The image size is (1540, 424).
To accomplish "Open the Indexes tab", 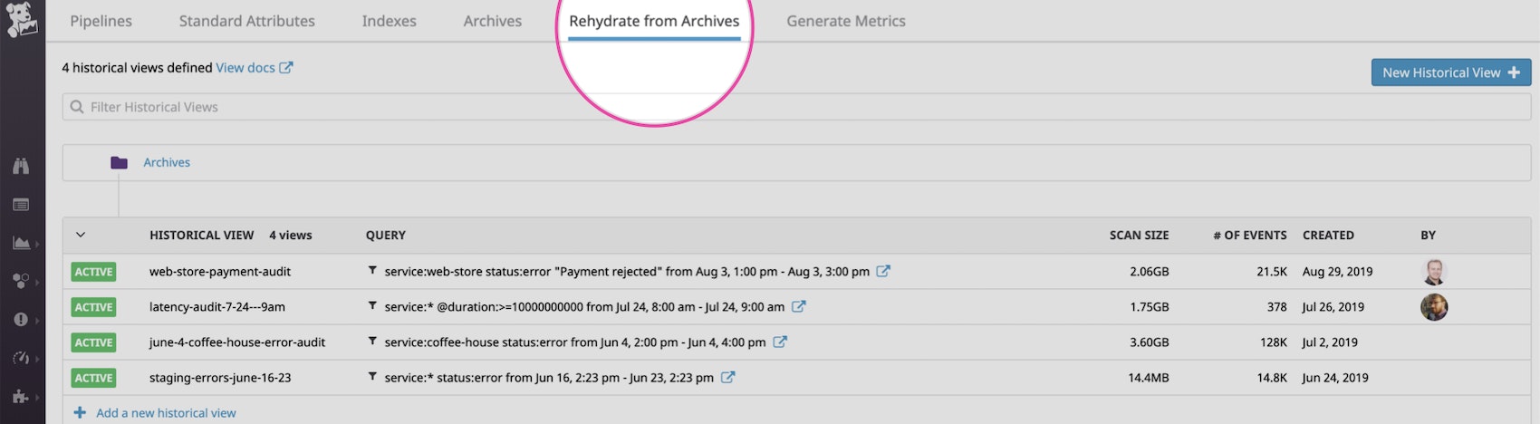I will [x=389, y=21].
